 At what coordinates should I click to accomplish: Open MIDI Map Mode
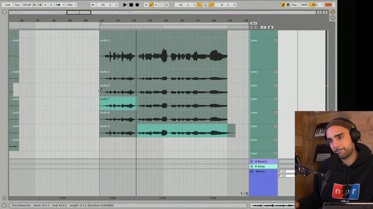click(x=304, y=5)
